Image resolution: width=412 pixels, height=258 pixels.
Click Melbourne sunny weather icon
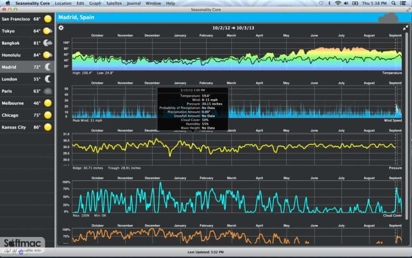[48, 103]
